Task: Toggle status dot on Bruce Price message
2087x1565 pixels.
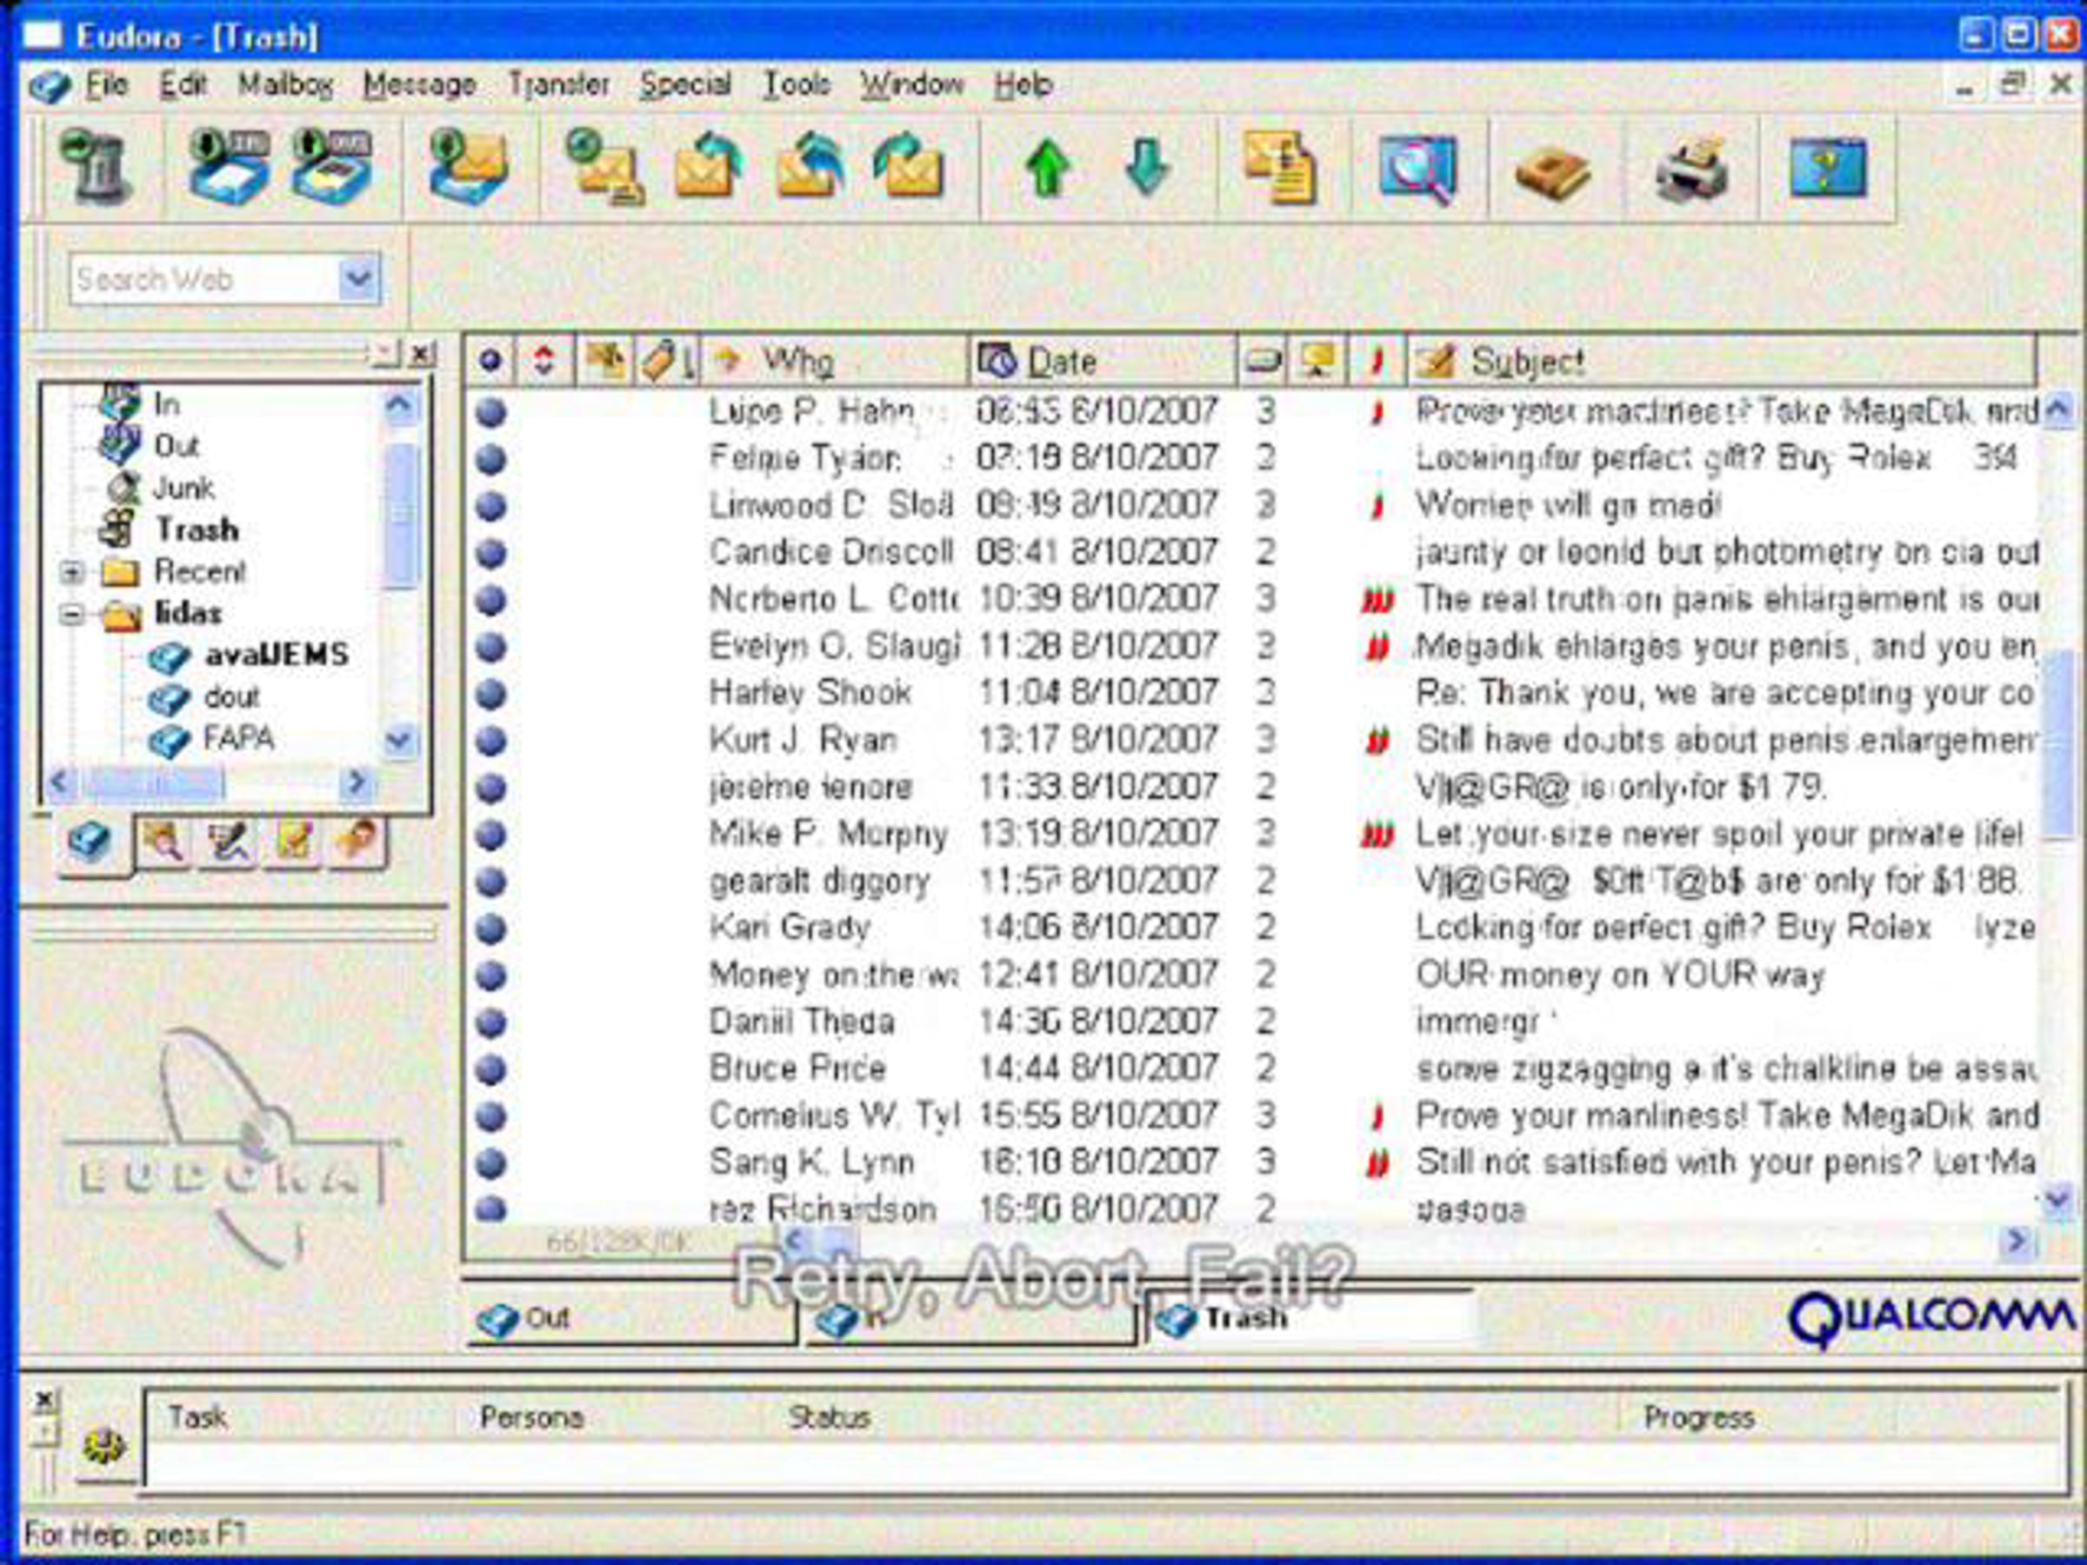Action: pos(490,1069)
